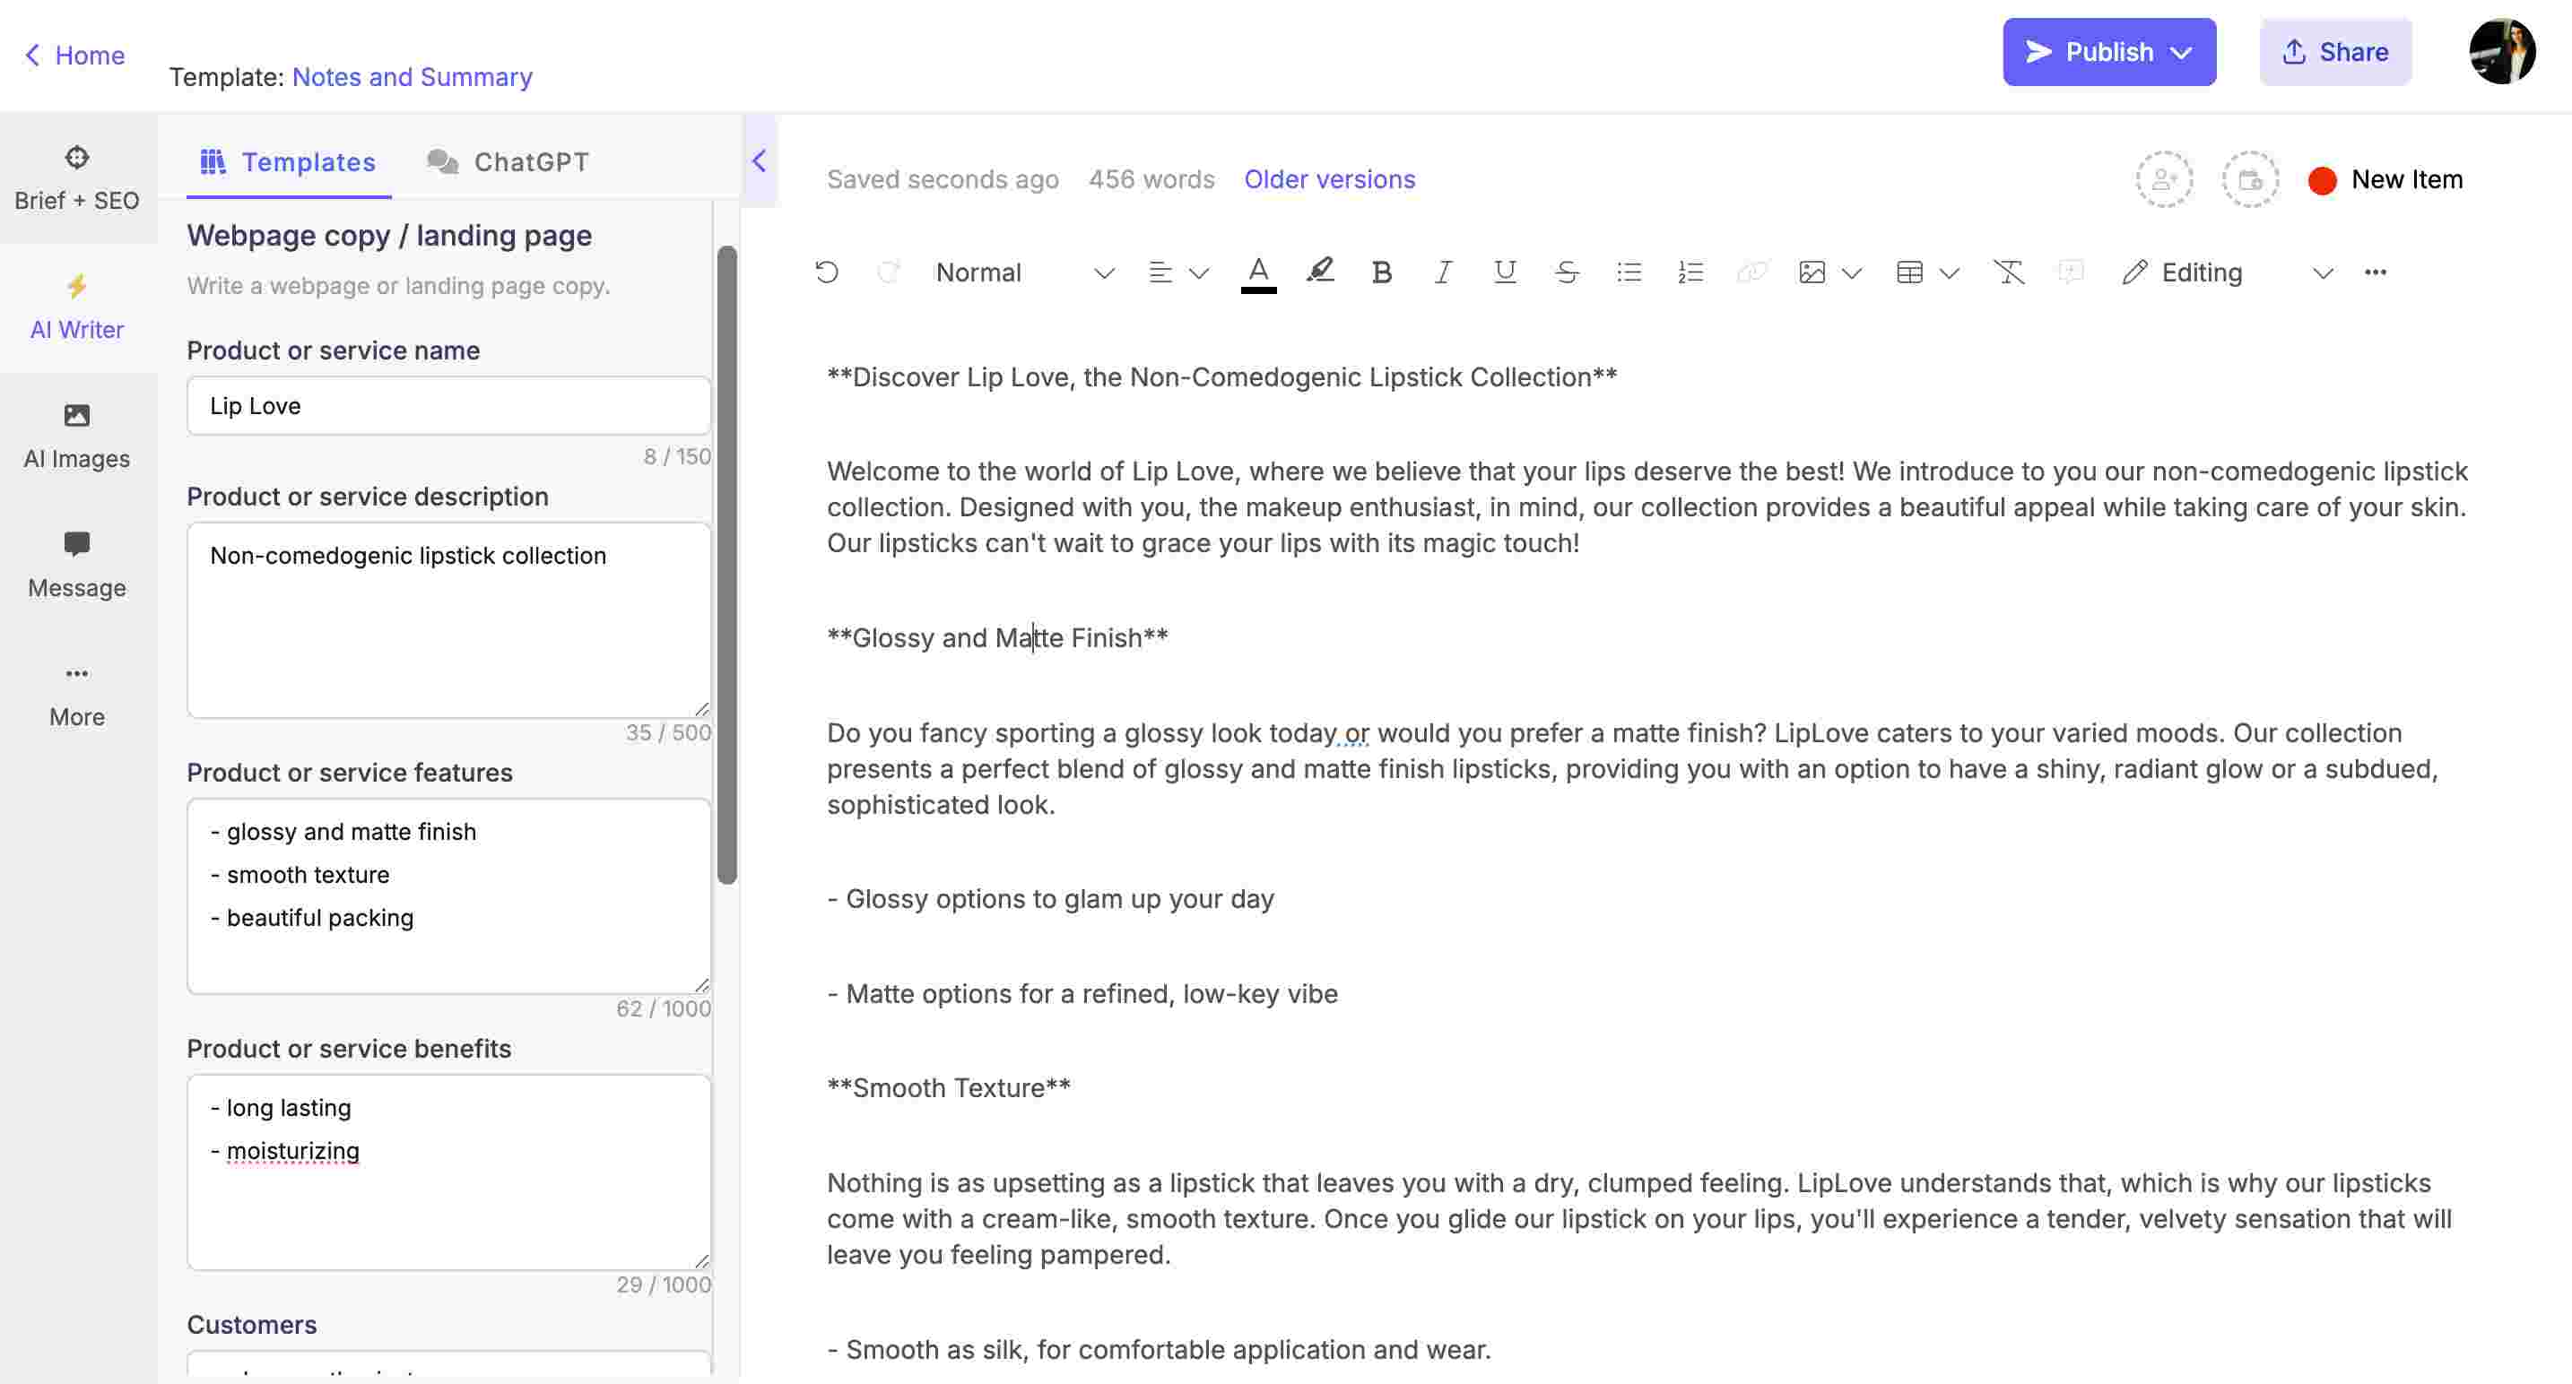The image size is (2572, 1384).
Task: Toggle underline formatting
Action: pyautogui.click(x=1505, y=272)
